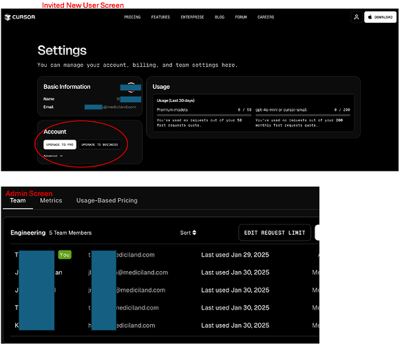This screenshot has height=344, width=402.
Task: Click the 'Basic Information' heading
Action: (x=67, y=87)
